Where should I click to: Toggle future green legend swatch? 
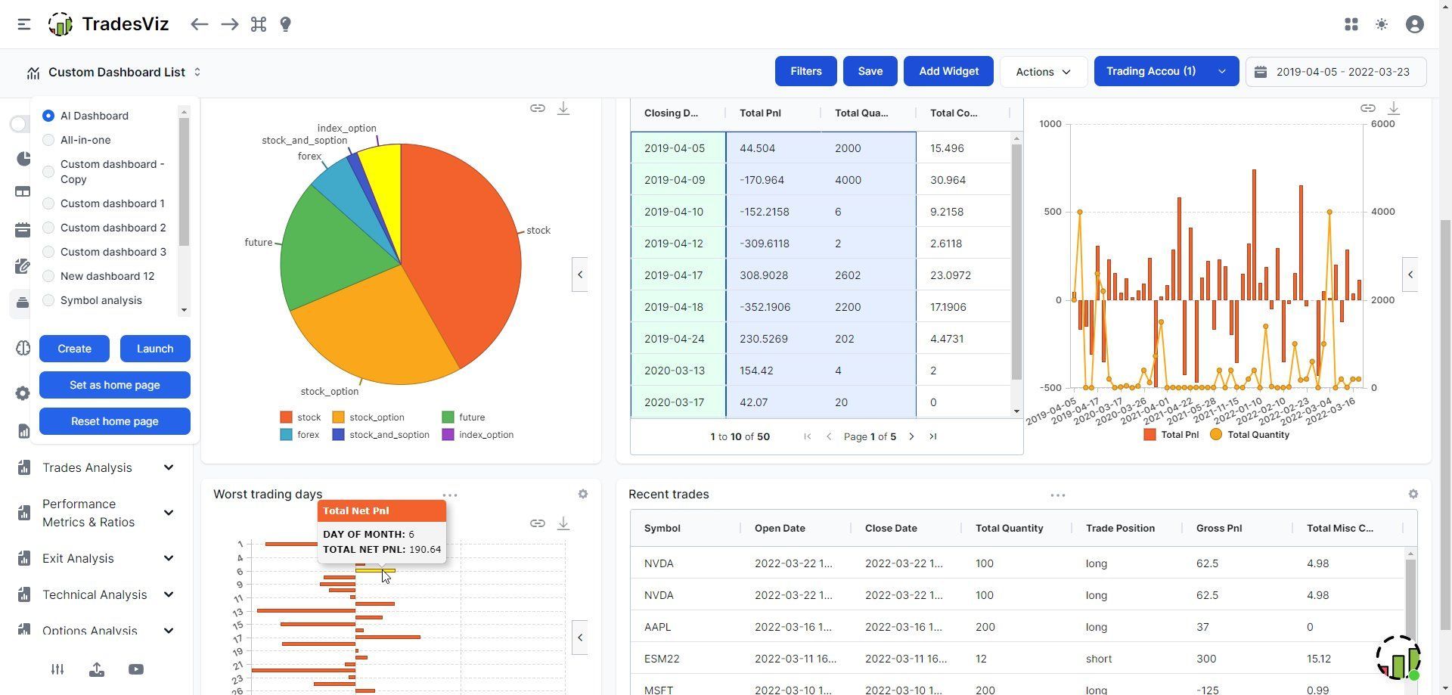448,417
